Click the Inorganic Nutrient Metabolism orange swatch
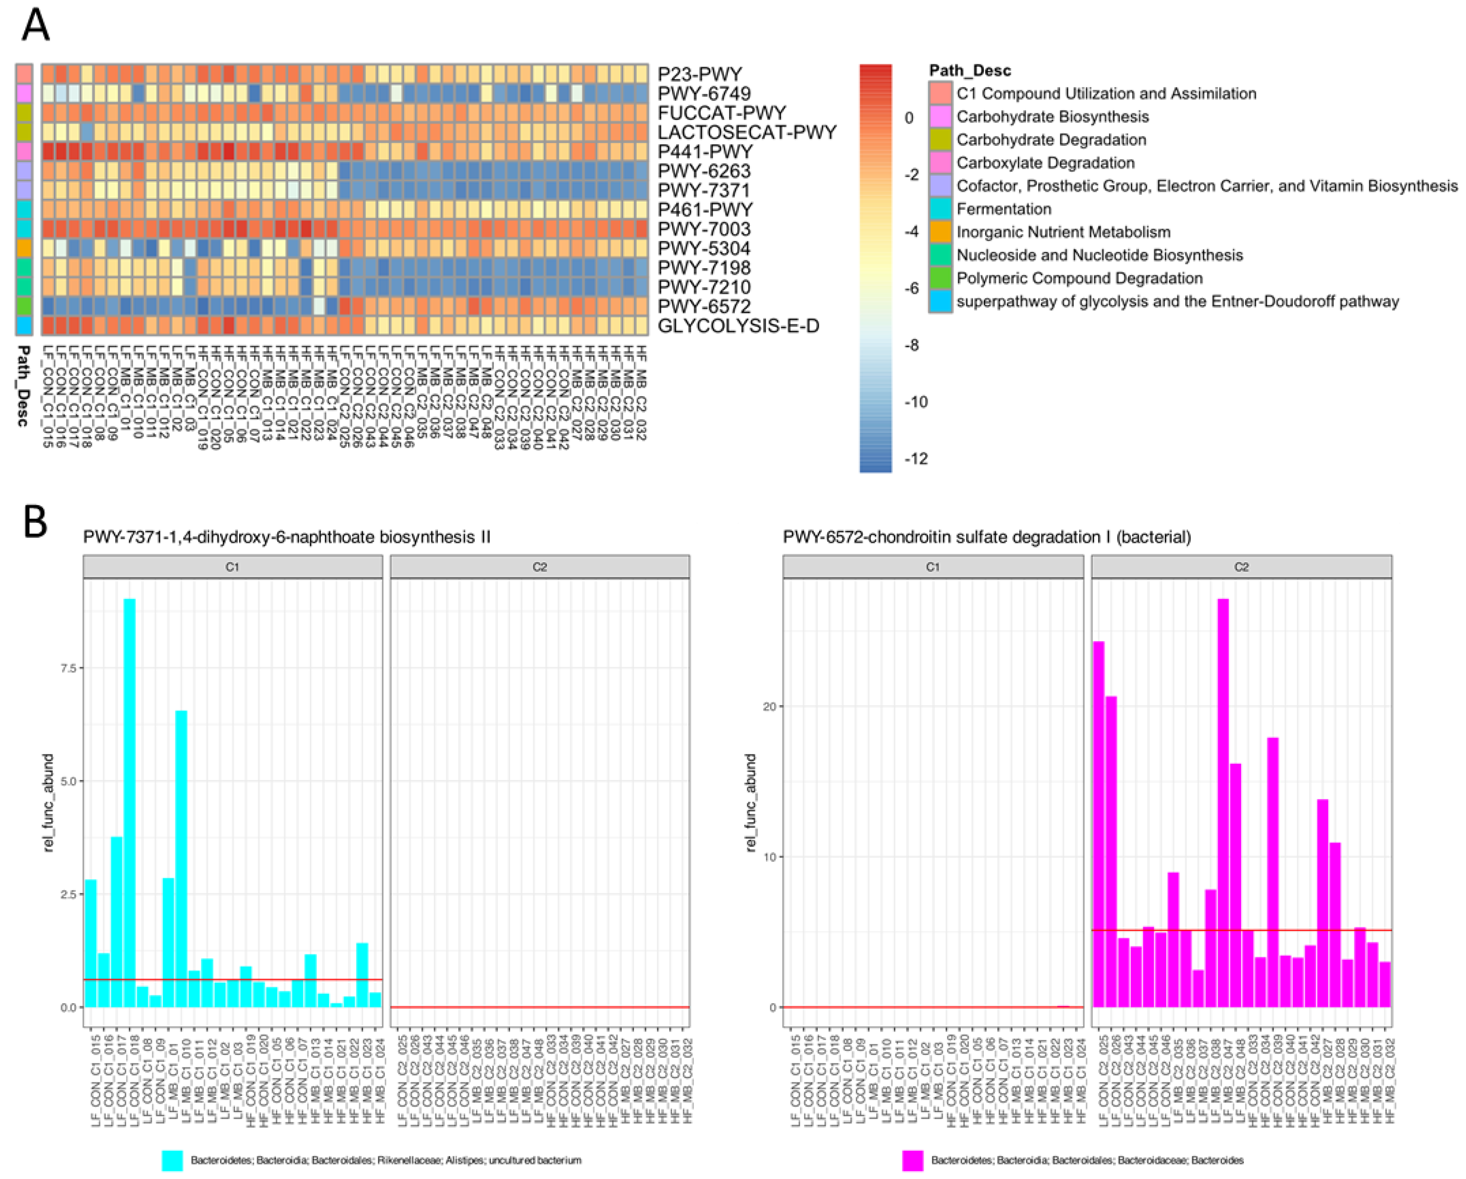The width and height of the screenshot is (1466, 1179). [x=940, y=232]
